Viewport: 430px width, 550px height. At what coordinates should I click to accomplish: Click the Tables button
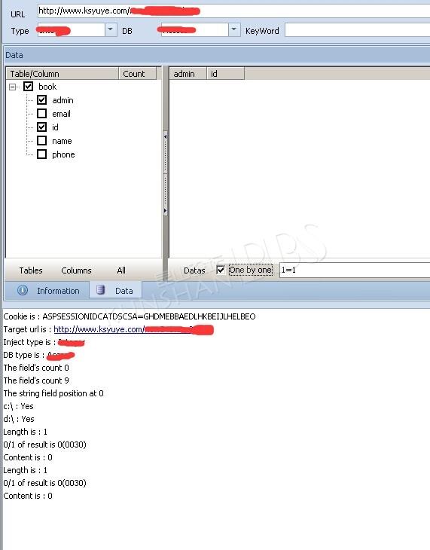point(31,270)
